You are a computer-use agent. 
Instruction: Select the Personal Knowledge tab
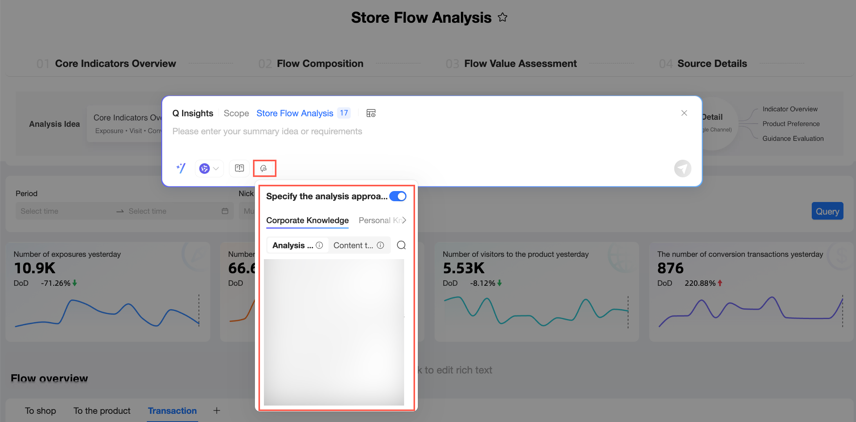click(x=379, y=220)
